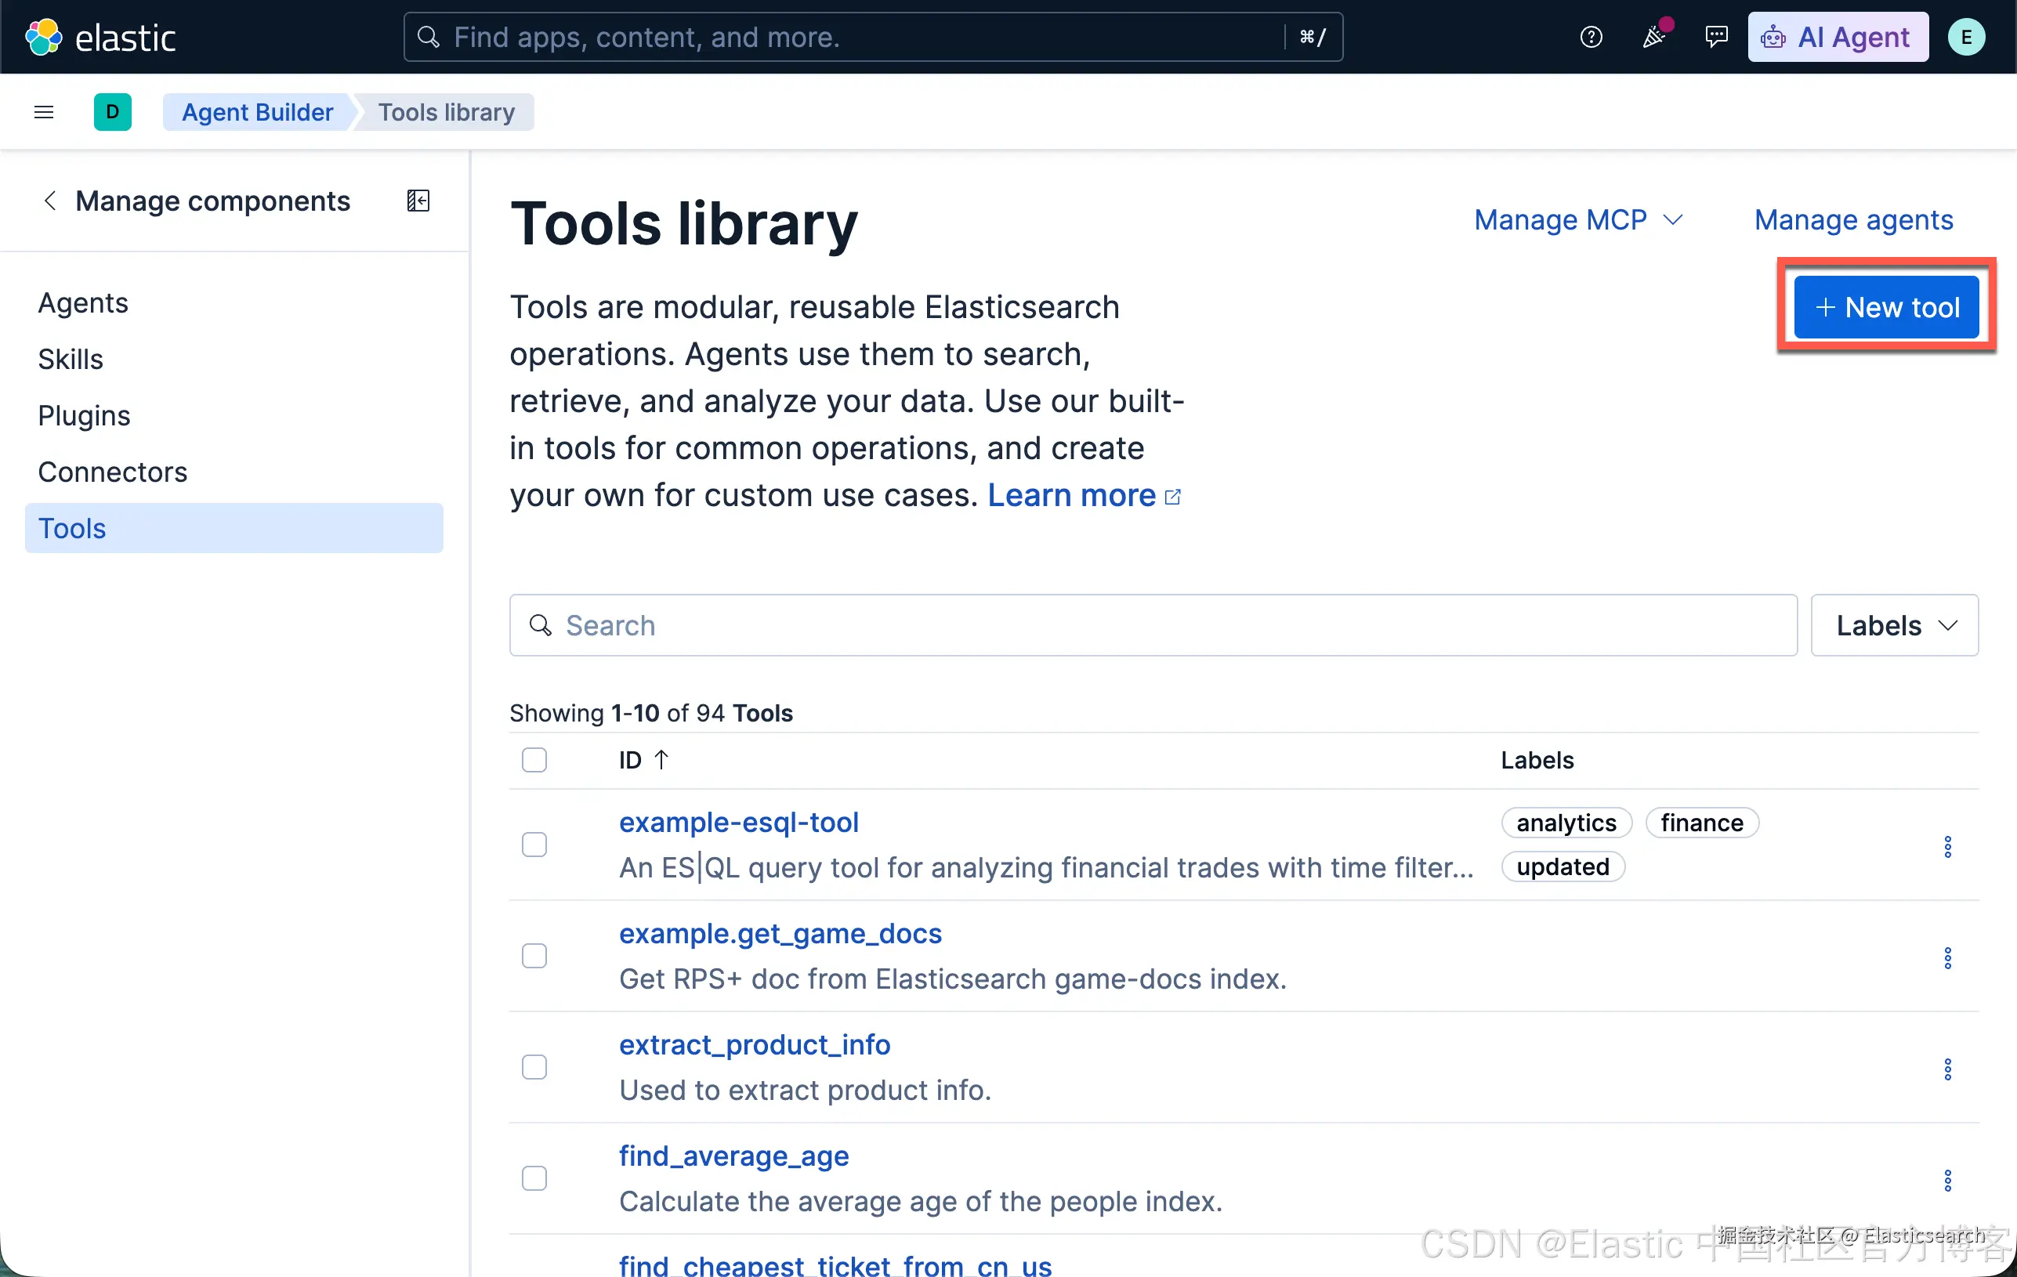Click the analytics label badge
The height and width of the screenshot is (1277, 2017).
[1566, 823]
